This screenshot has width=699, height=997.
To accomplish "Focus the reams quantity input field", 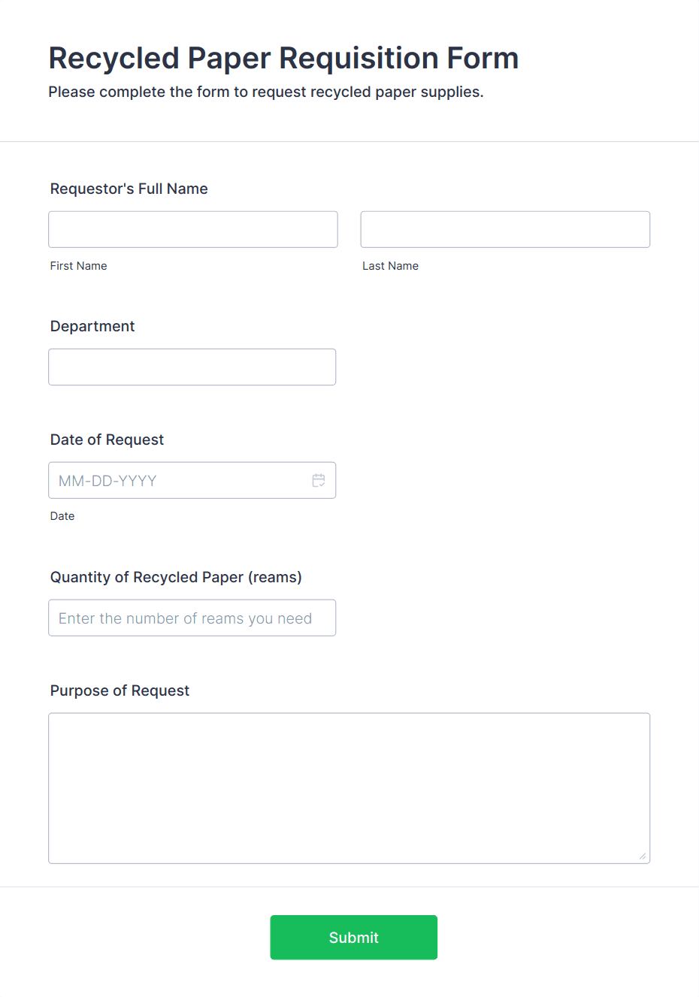I will (192, 618).
